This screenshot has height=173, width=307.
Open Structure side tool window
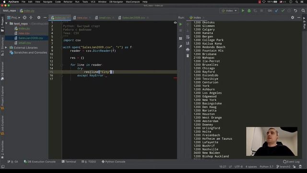tap(2, 46)
